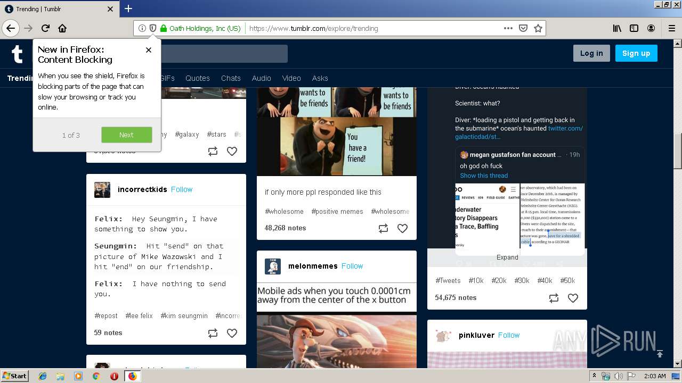Open page actions three-dot menu
The width and height of the screenshot is (682, 383).
[508, 28]
